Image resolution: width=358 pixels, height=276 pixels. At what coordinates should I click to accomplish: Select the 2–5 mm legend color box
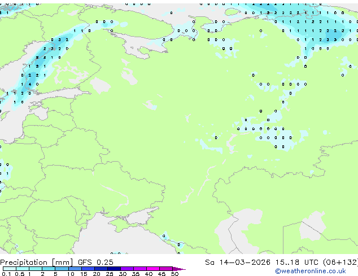click(x=49, y=269)
